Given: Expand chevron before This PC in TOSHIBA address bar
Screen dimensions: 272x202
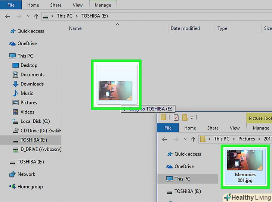Looking at the screenshot, I should coord(52,16).
